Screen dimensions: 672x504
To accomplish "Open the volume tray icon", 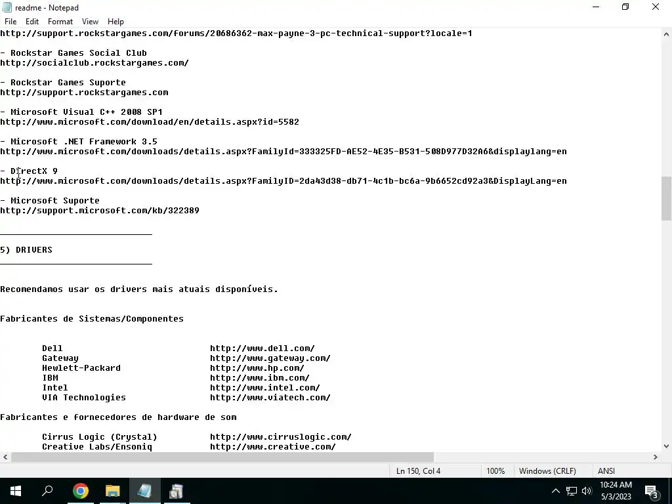I will click(587, 491).
